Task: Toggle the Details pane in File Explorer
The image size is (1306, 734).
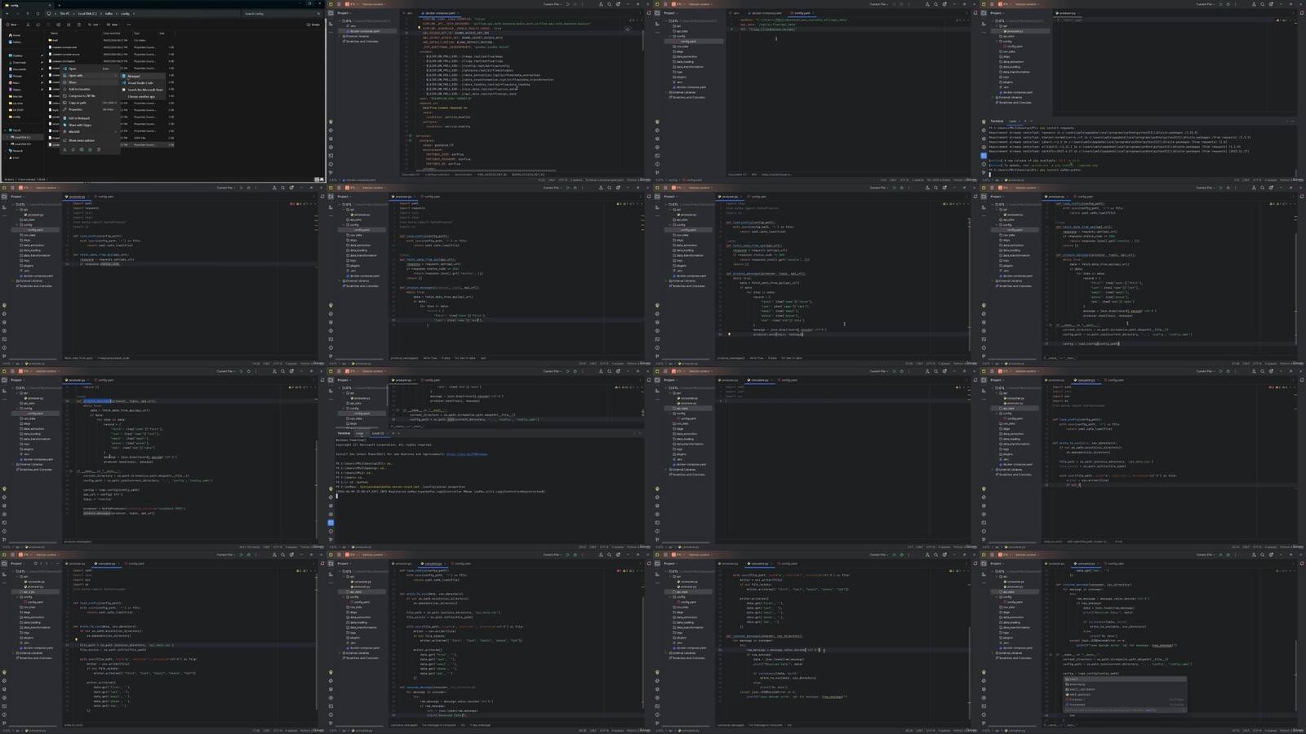Action: point(313,24)
